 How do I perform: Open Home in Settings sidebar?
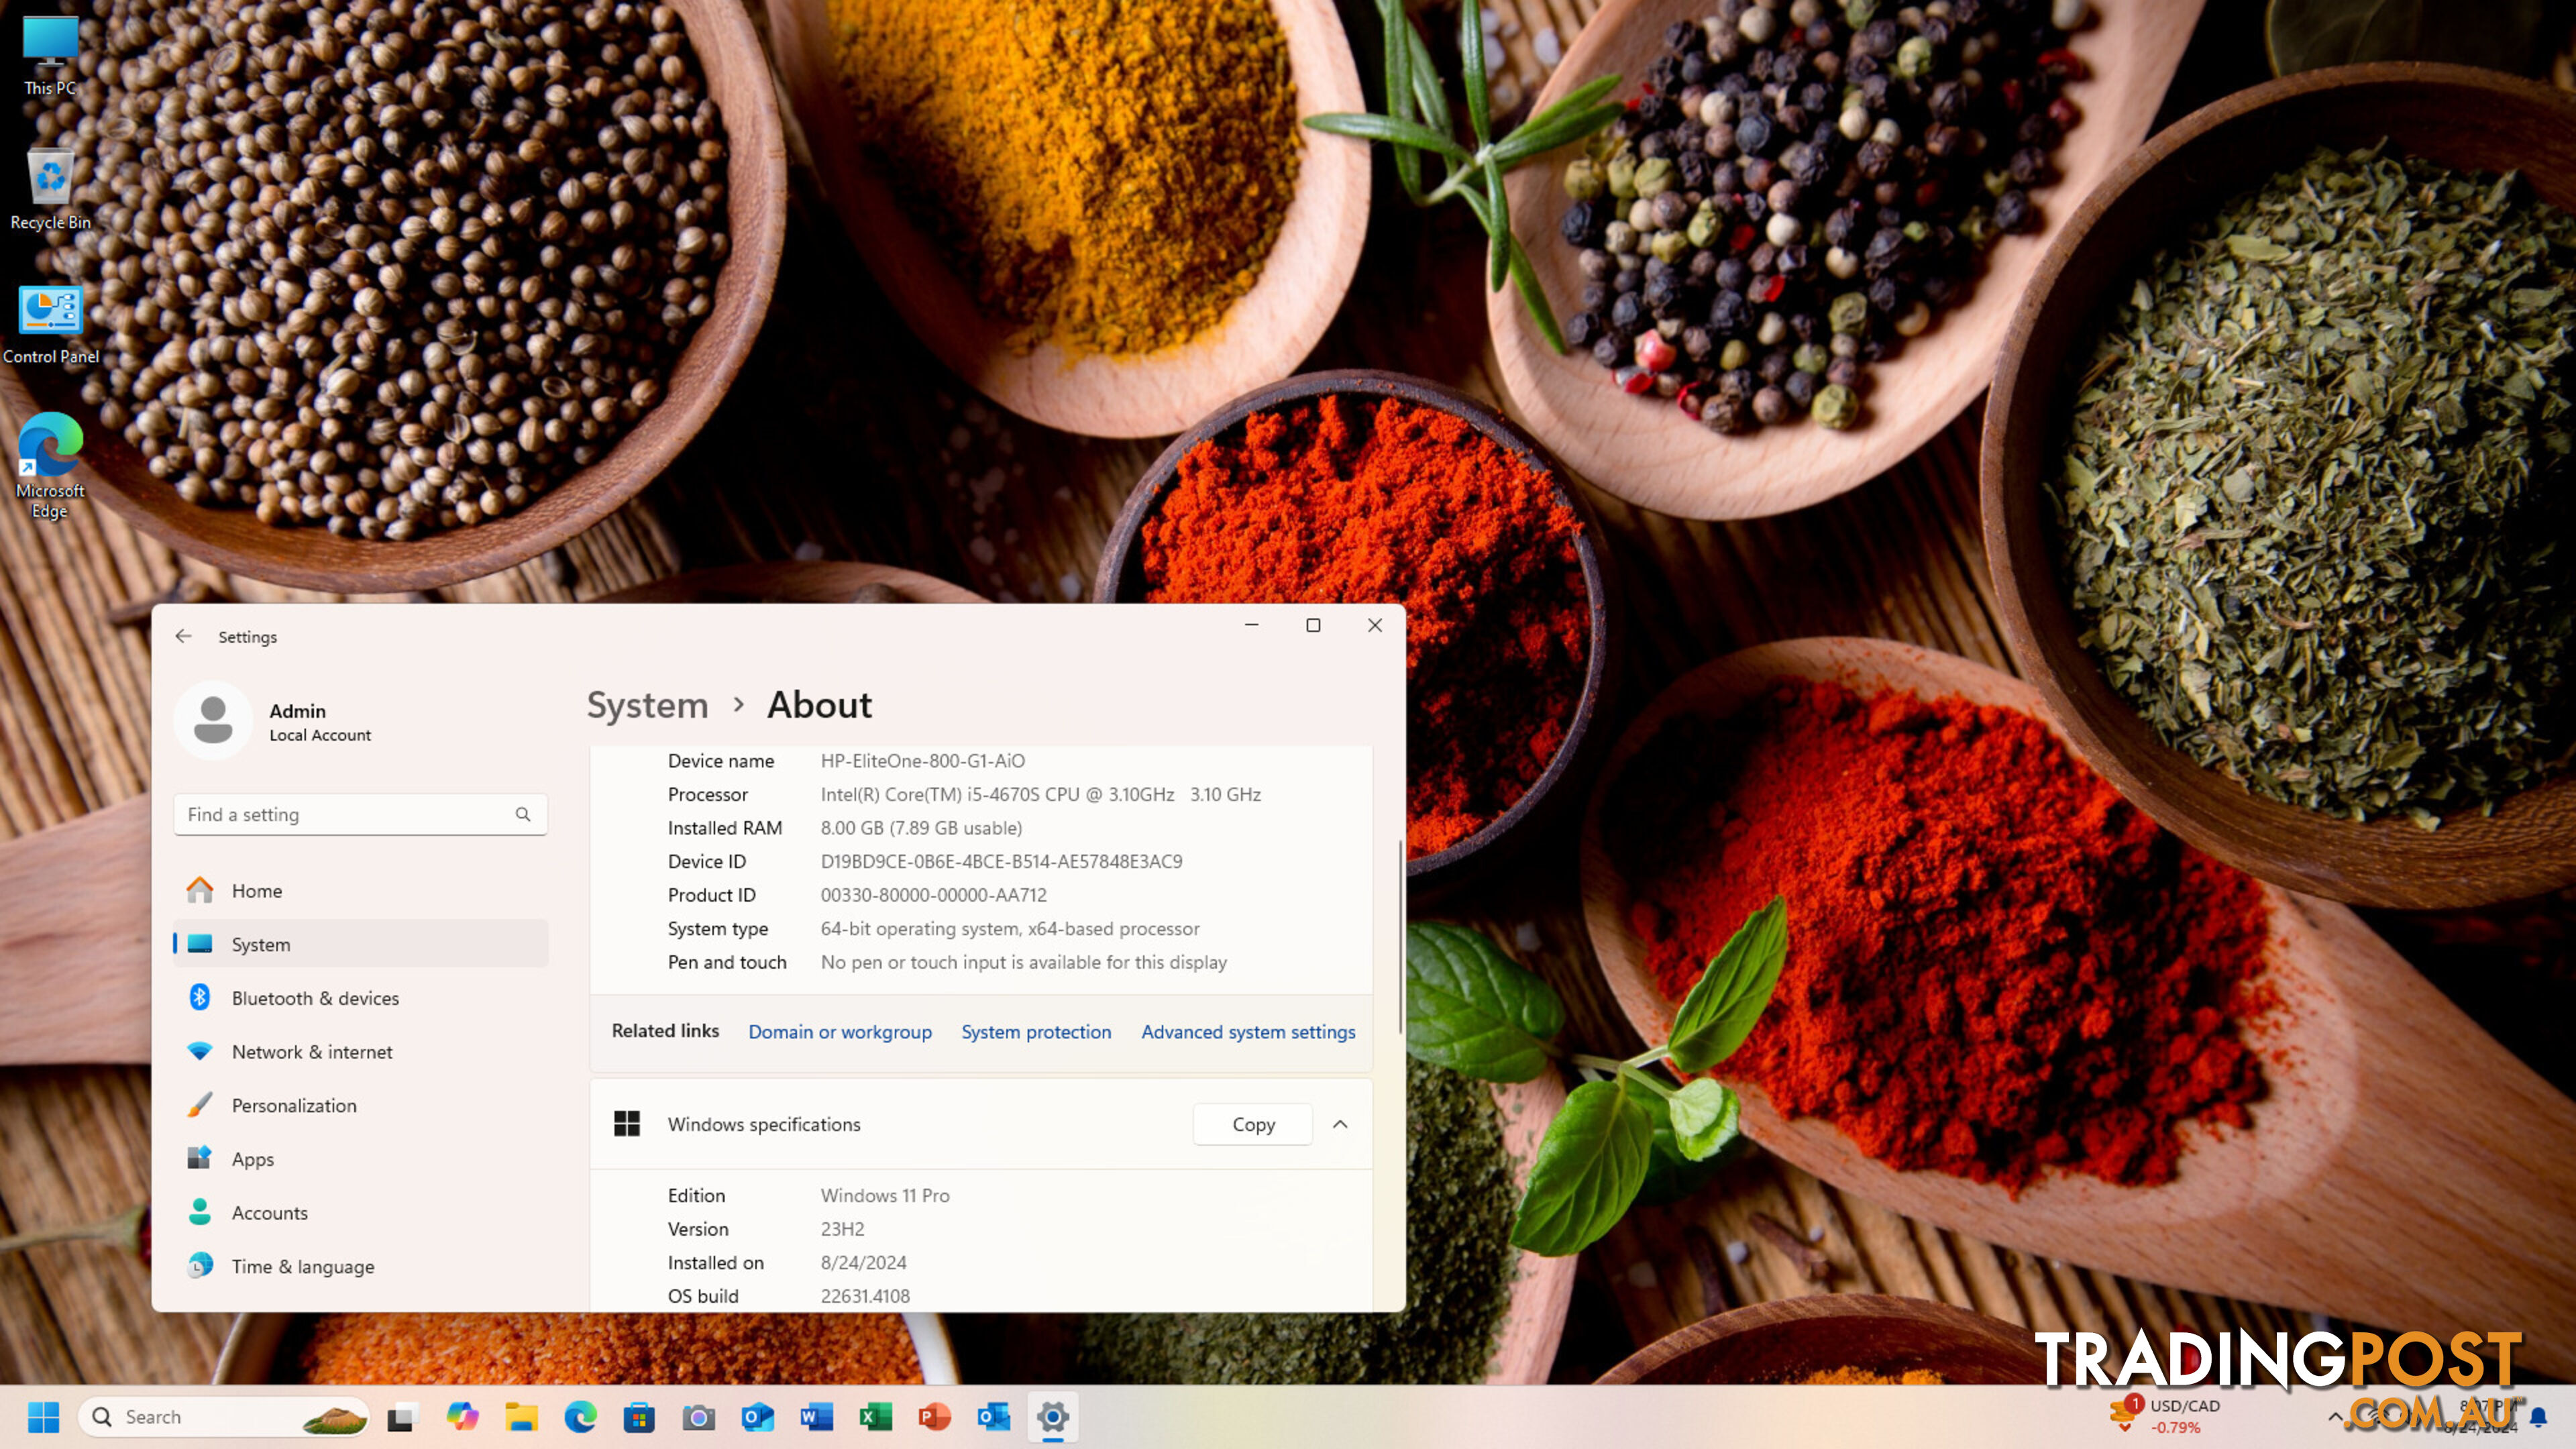pyautogui.click(x=360, y=890)
